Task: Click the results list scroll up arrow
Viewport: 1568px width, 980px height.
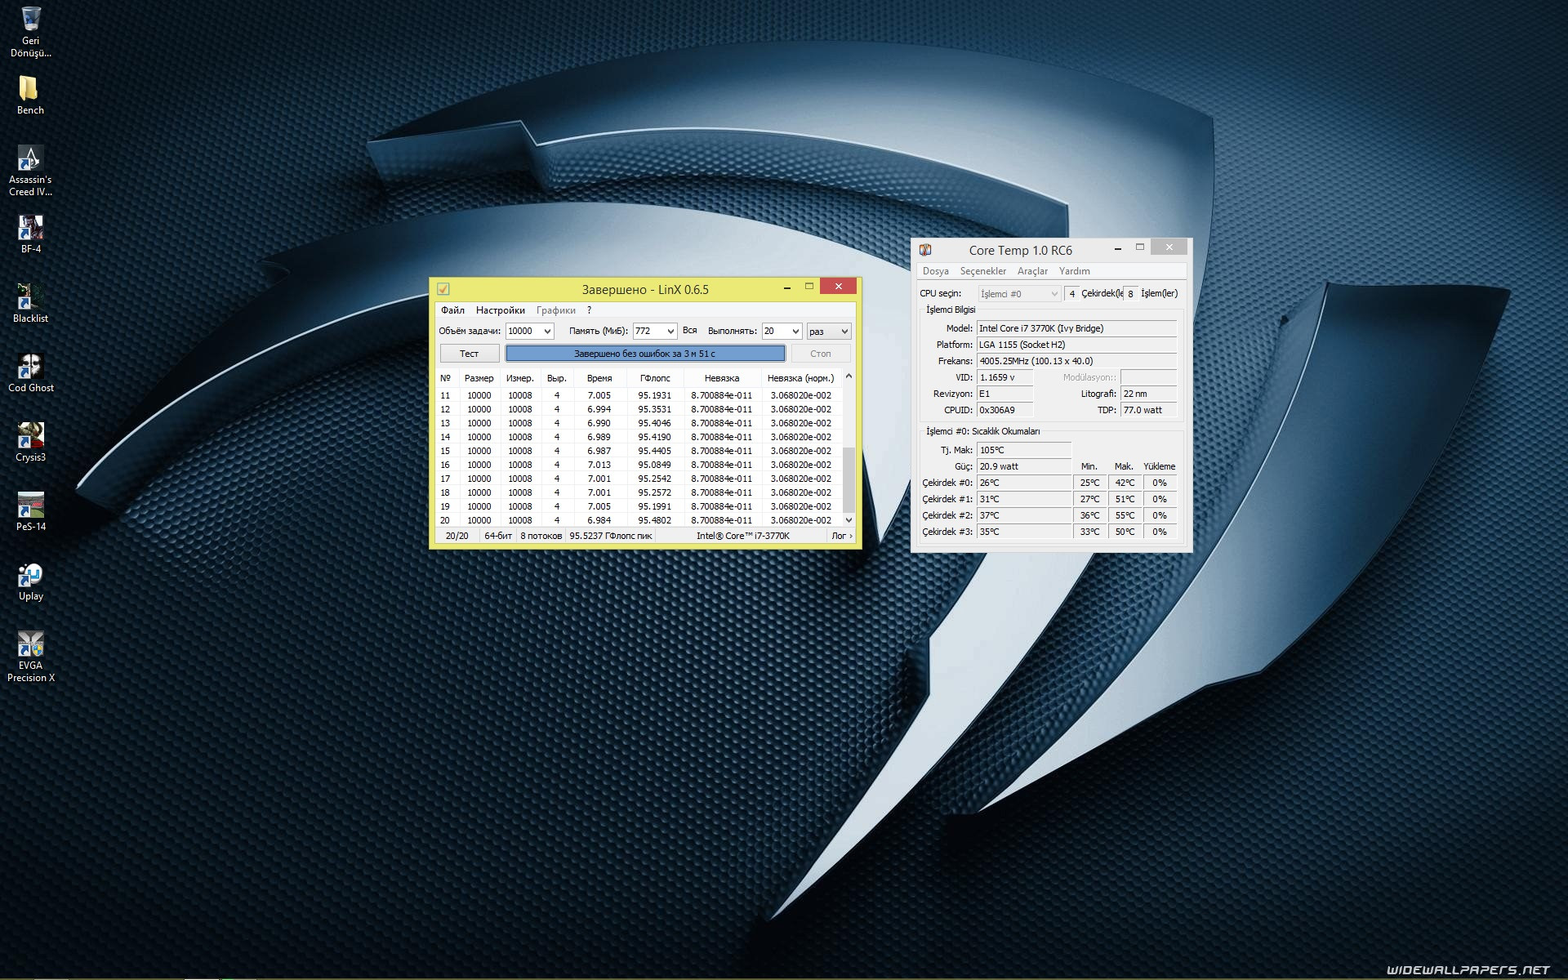Action: click(849, 376)
